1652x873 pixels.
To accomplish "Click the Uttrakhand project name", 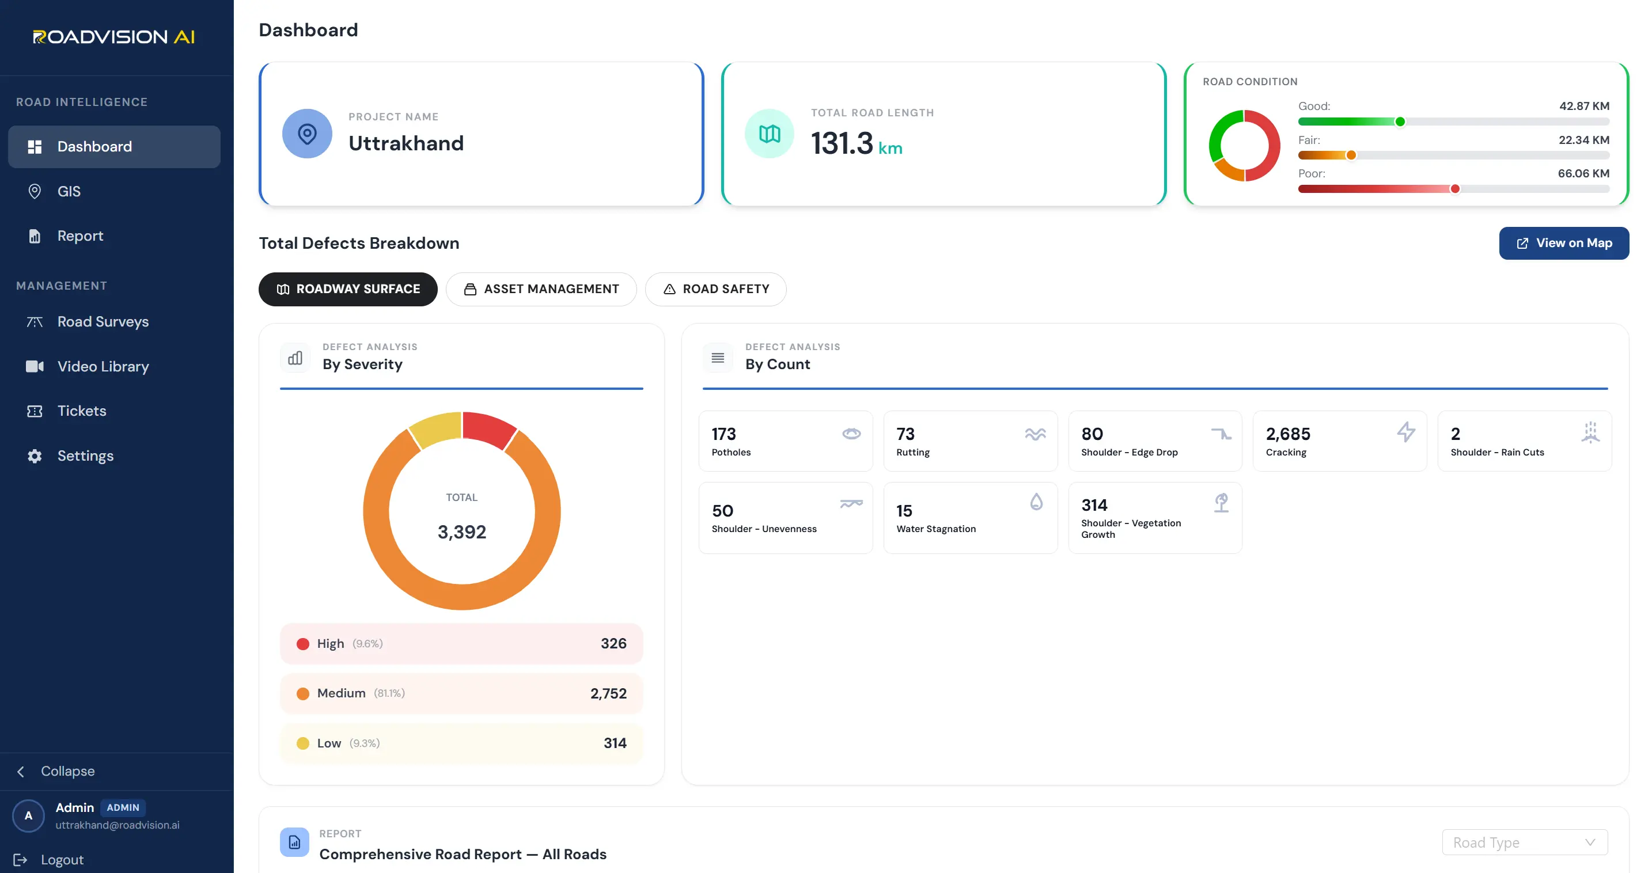I will point(406,143).
